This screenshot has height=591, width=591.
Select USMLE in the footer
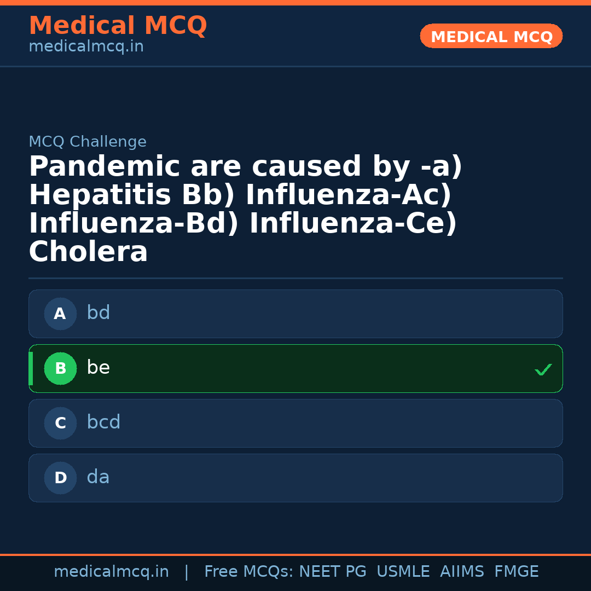(x=403, y=572)
